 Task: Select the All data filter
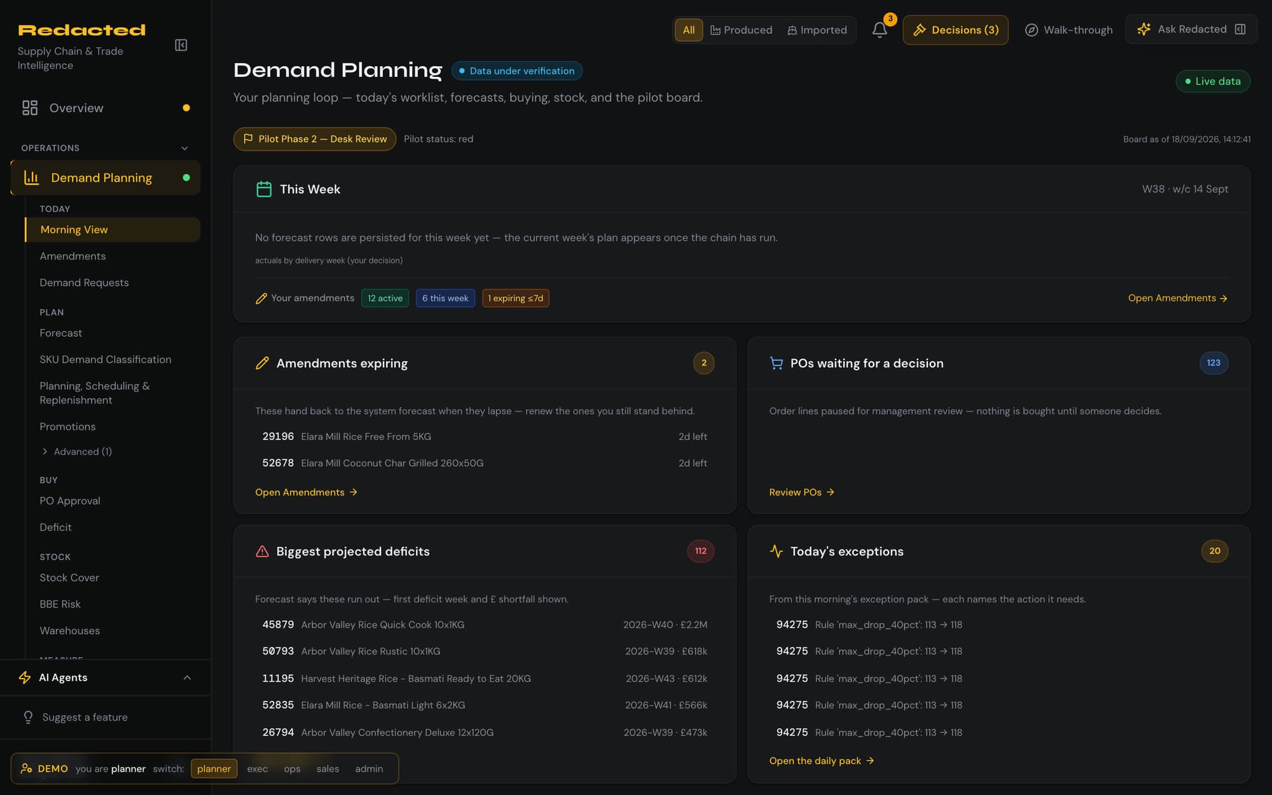coord(688,30)
